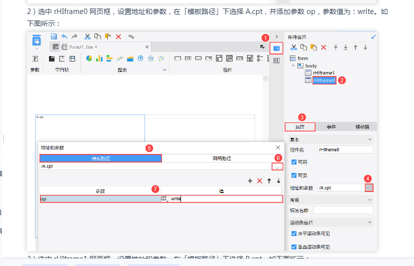Viewport: 414px width, 266px height.
Task: Click the Cut scissors in the top toolbar
Action: tap(87, 36)
